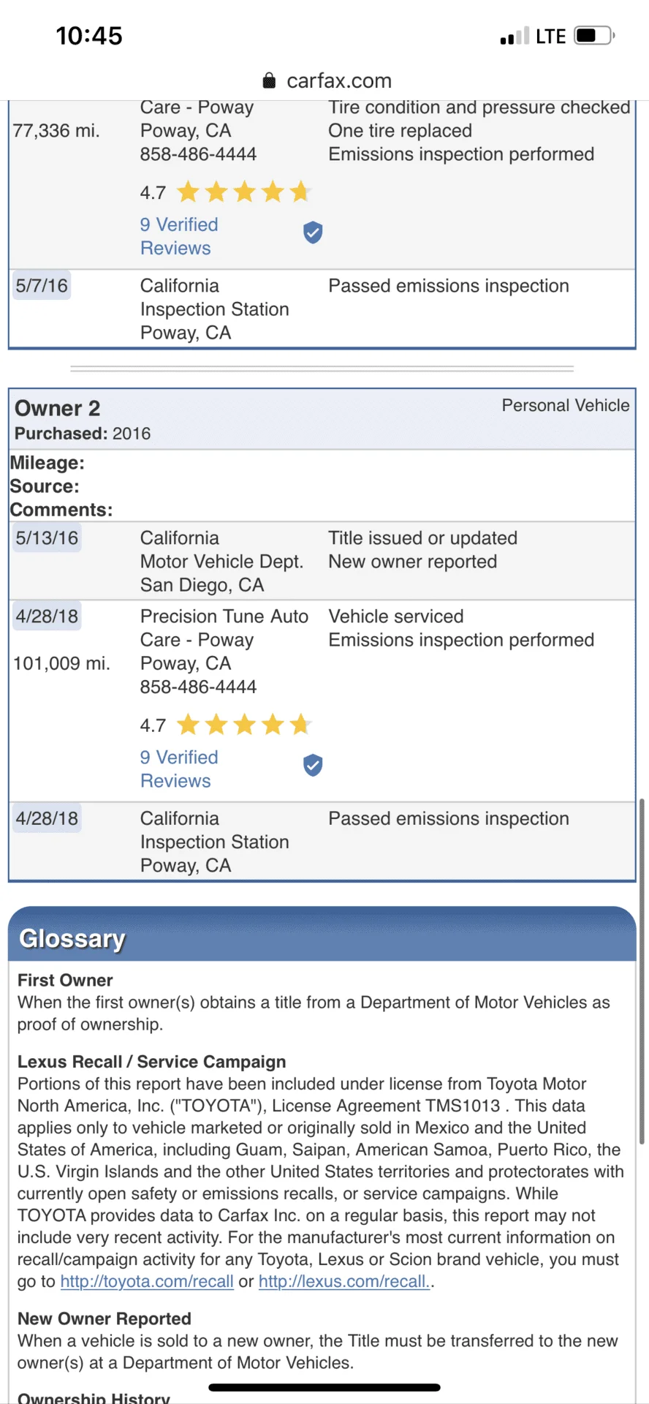Call 858-486-4444 in the 101,009 mi. record
The height and width of the screenshot is (1404, 649).
tap(198, 687)
